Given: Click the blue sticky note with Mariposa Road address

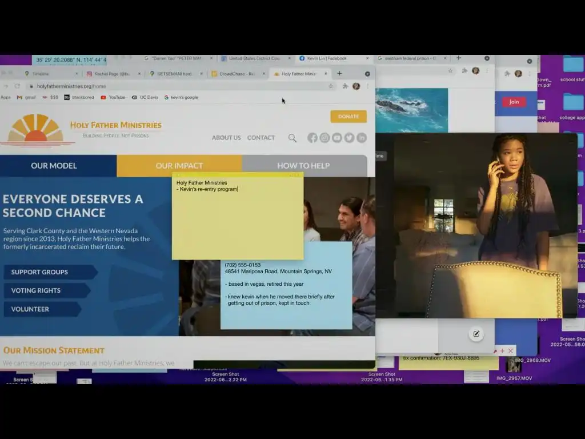Looking at the screenshot, I should (286, 295).
